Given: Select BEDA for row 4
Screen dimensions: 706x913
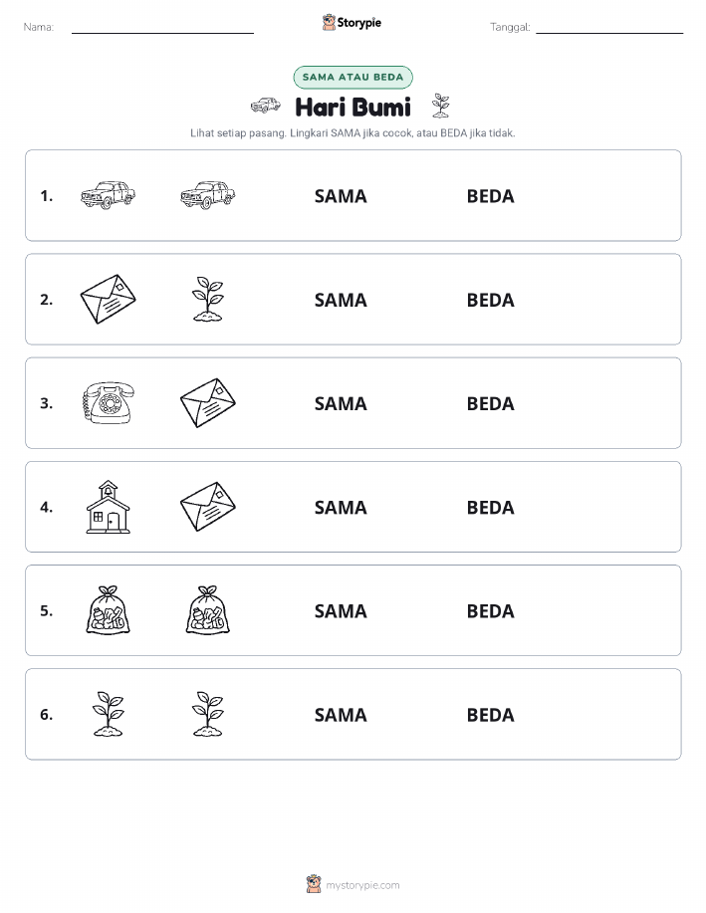Looking at the screenshot, I should pos(491,508).
